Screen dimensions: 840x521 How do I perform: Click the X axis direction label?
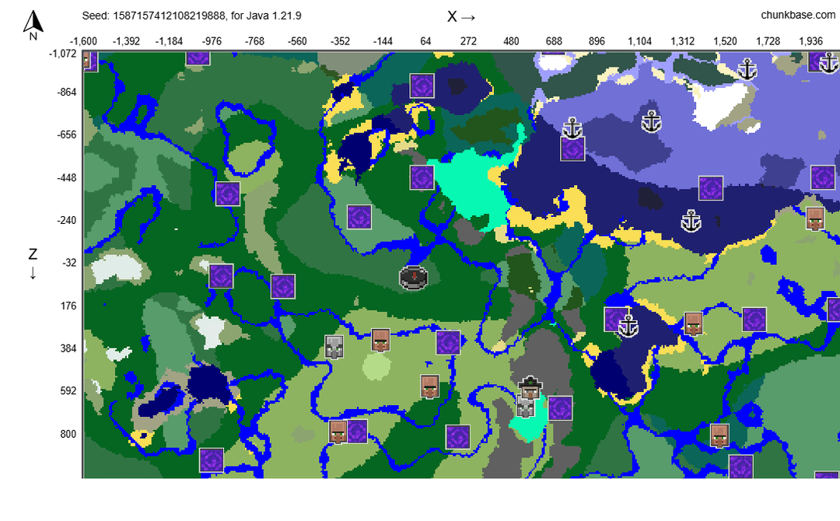460,16
